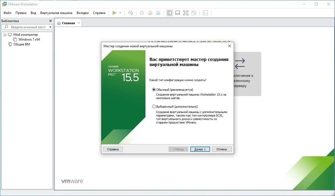Toggle the Library sidebar view icon

point(169,13)
